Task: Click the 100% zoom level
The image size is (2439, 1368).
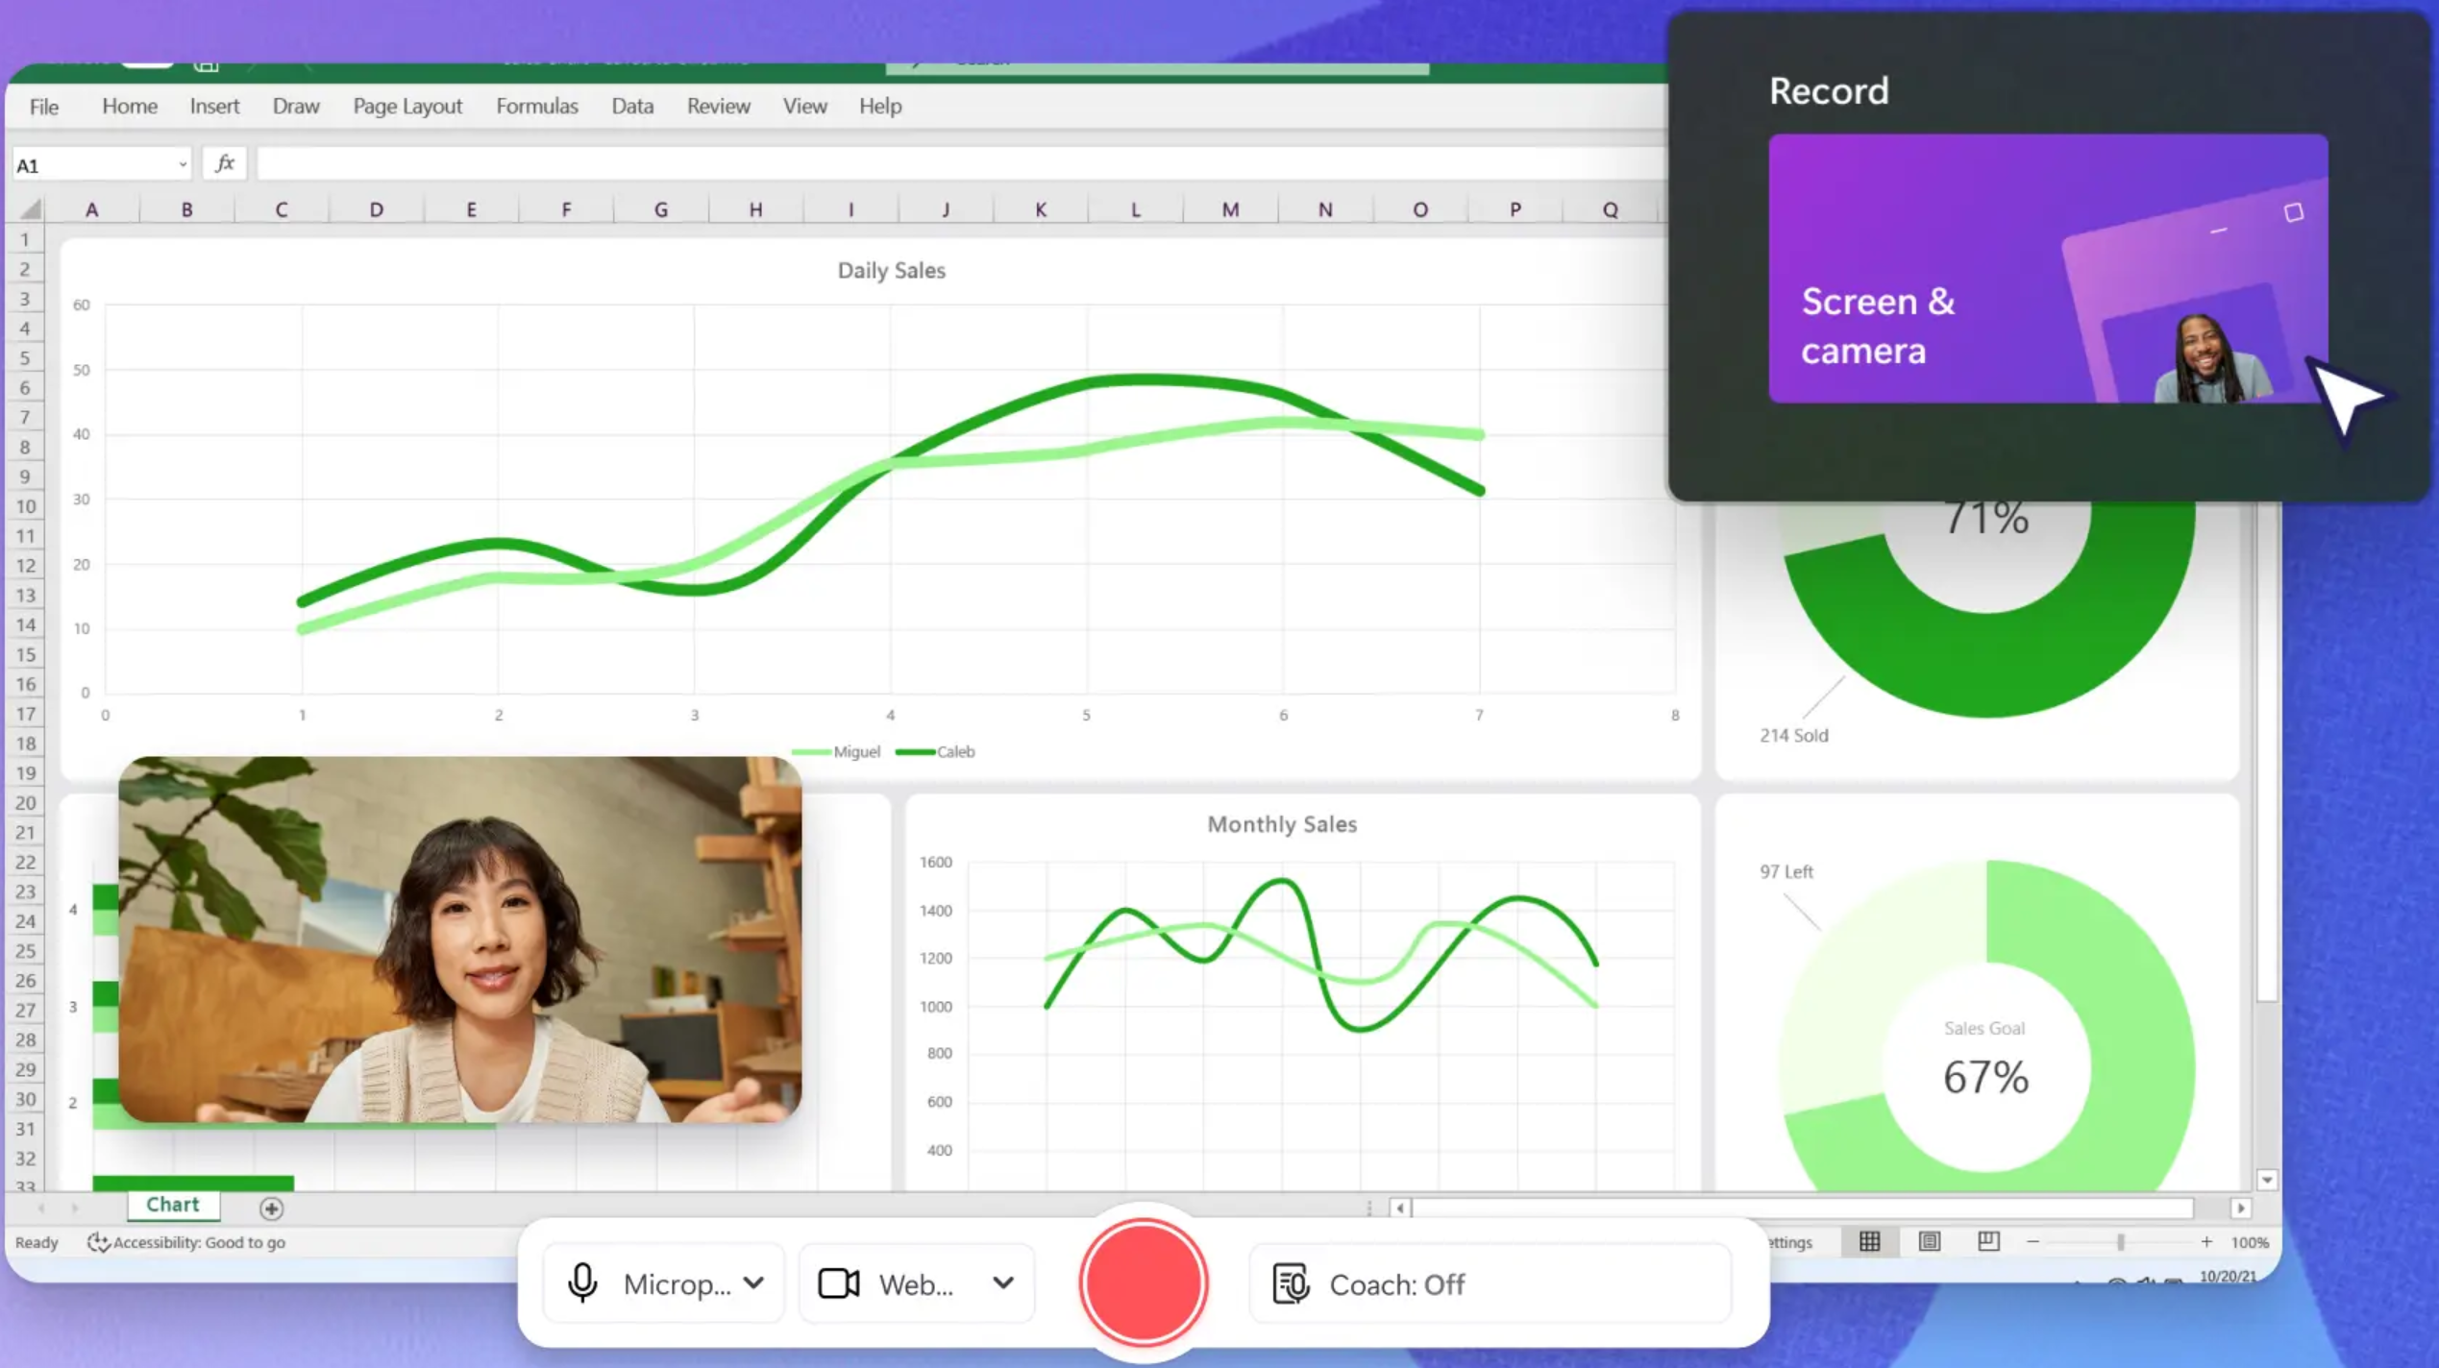Action: 2249,1242
